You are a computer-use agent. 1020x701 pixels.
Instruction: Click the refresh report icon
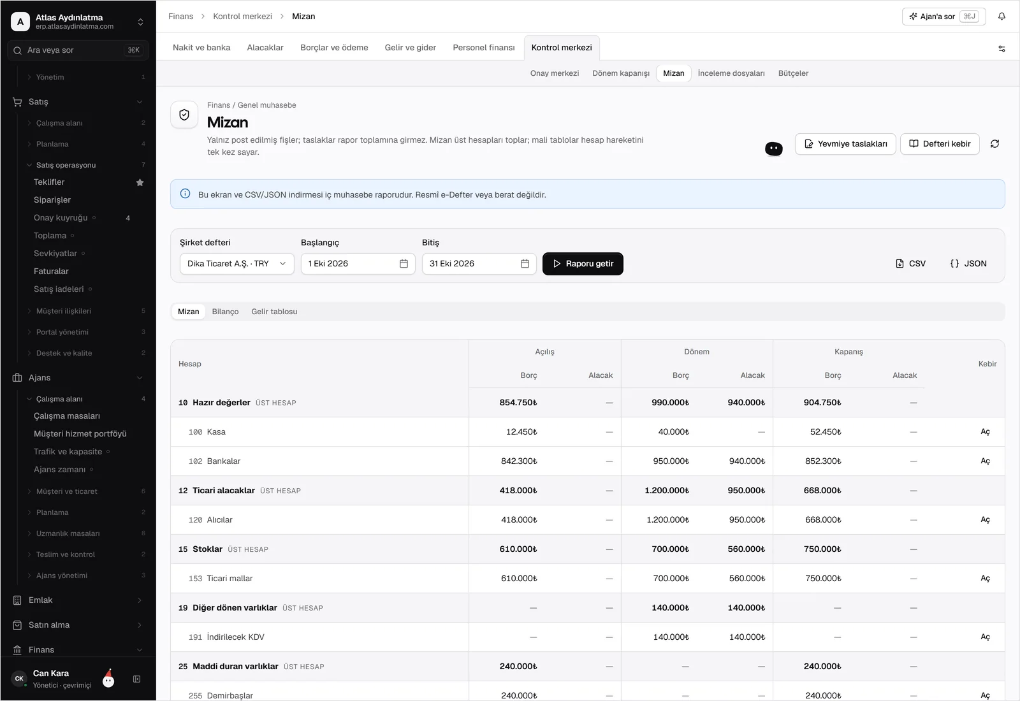(994, 144)
